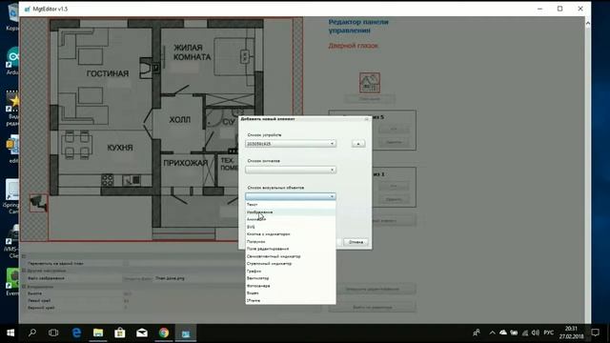Screen dimensions: 610x343
Task: Collapse the 'Координаты' properties section
Action: coord(24,287)
